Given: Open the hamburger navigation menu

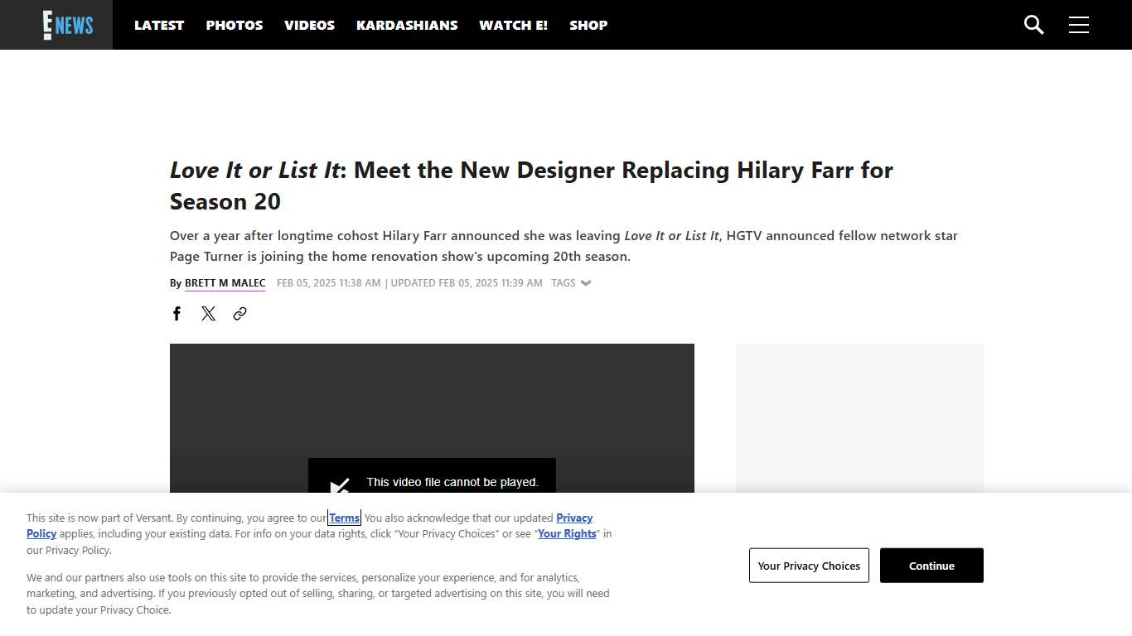Looking at the screenshot, I should 1078,25.
